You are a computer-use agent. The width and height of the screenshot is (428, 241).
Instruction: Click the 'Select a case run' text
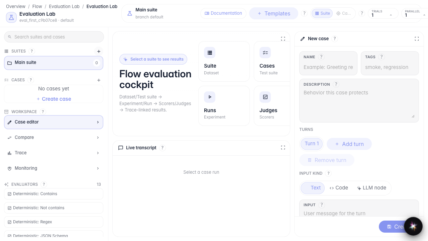coord(201,172)
